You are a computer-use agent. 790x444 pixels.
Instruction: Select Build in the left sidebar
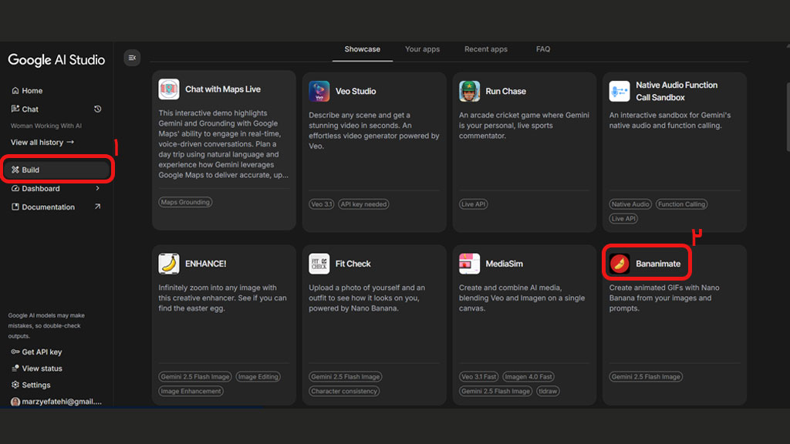pyautogui.click(x=31, y=170)
